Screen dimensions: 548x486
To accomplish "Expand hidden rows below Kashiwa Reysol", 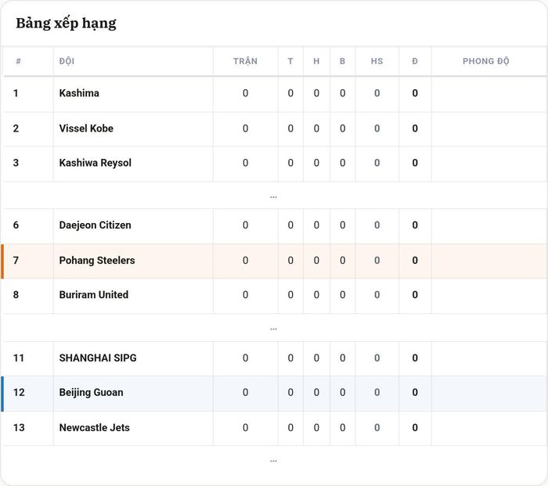I will (x=273, y=196).
